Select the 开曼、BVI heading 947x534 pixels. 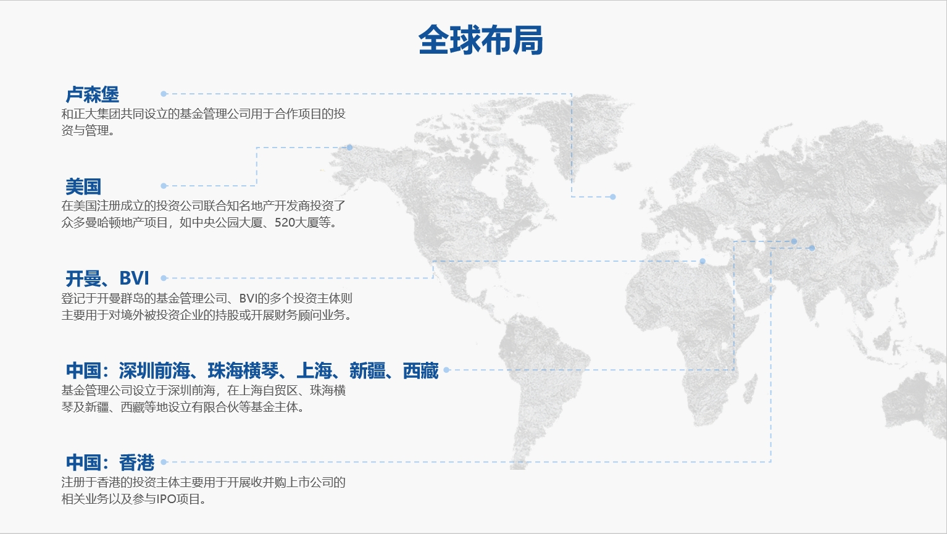[107, 278]
